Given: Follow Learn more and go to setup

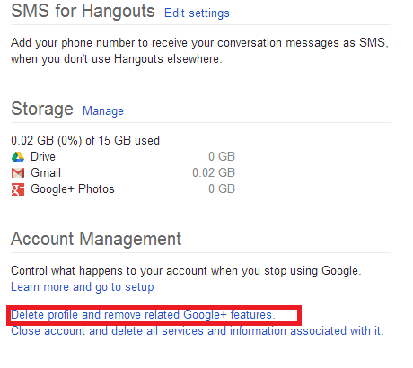Looking at the screenshot, I should click(83, 287).
